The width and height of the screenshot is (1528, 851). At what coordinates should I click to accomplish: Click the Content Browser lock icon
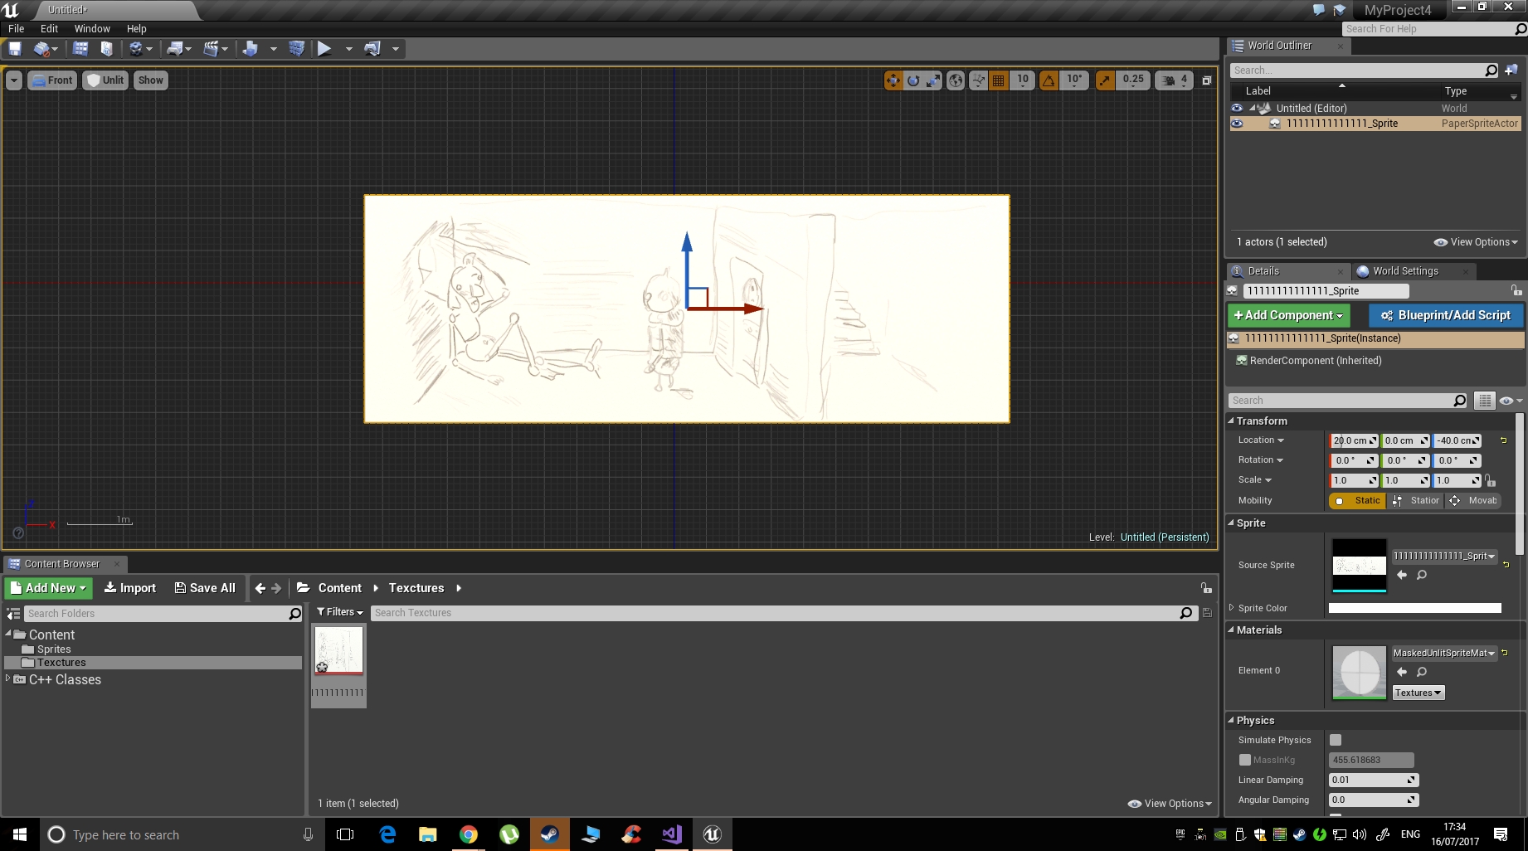(1206, 588)
